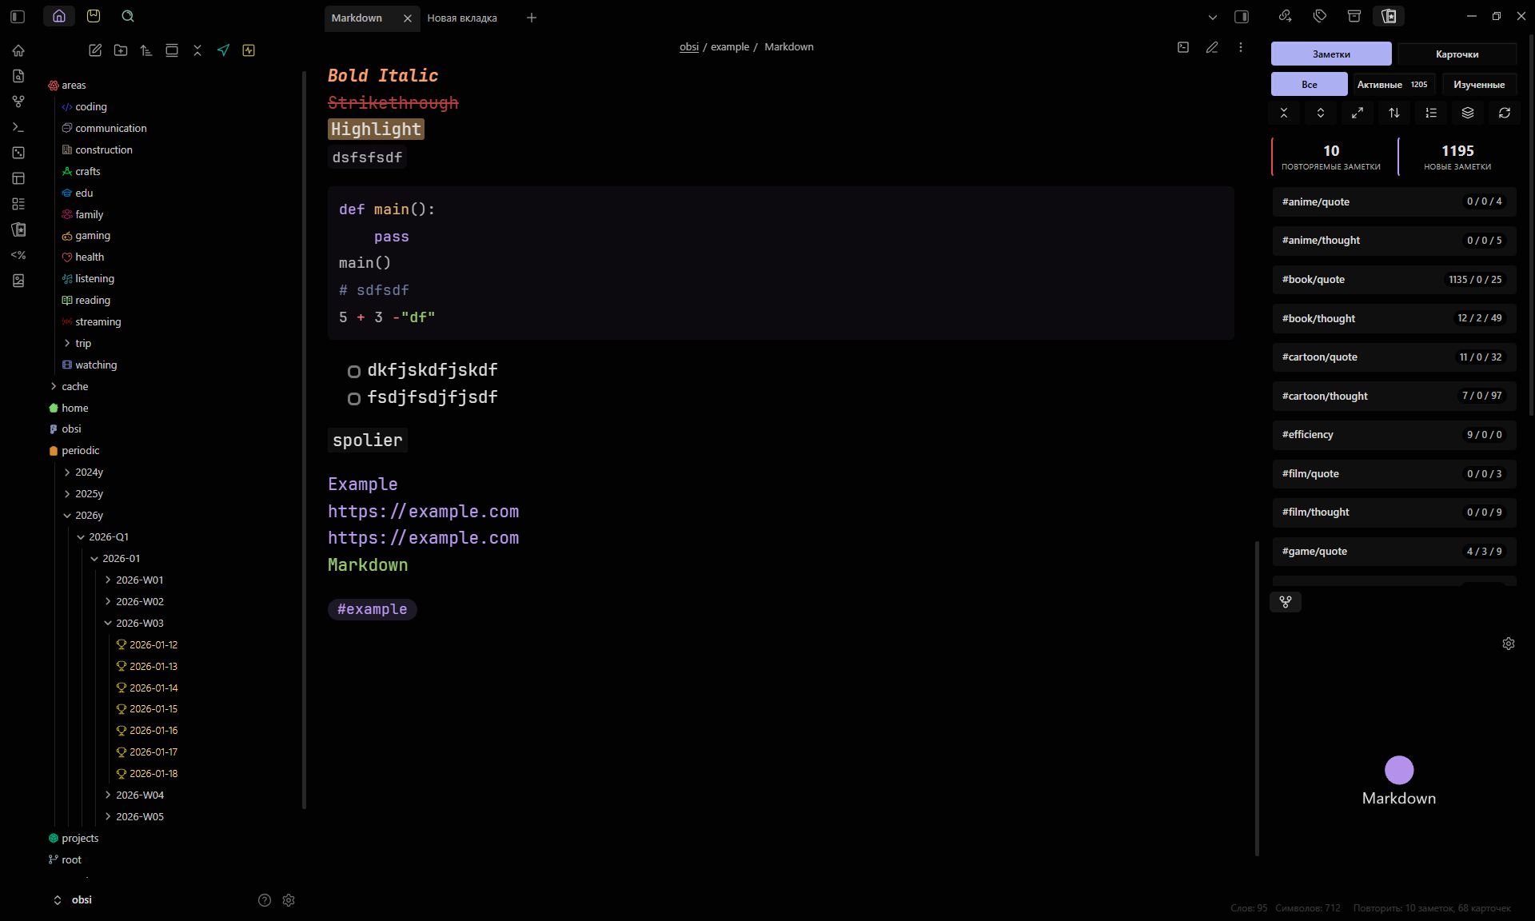Click the green Markdown internal link
1535x921 pixels.
click(x=368, y=565)
